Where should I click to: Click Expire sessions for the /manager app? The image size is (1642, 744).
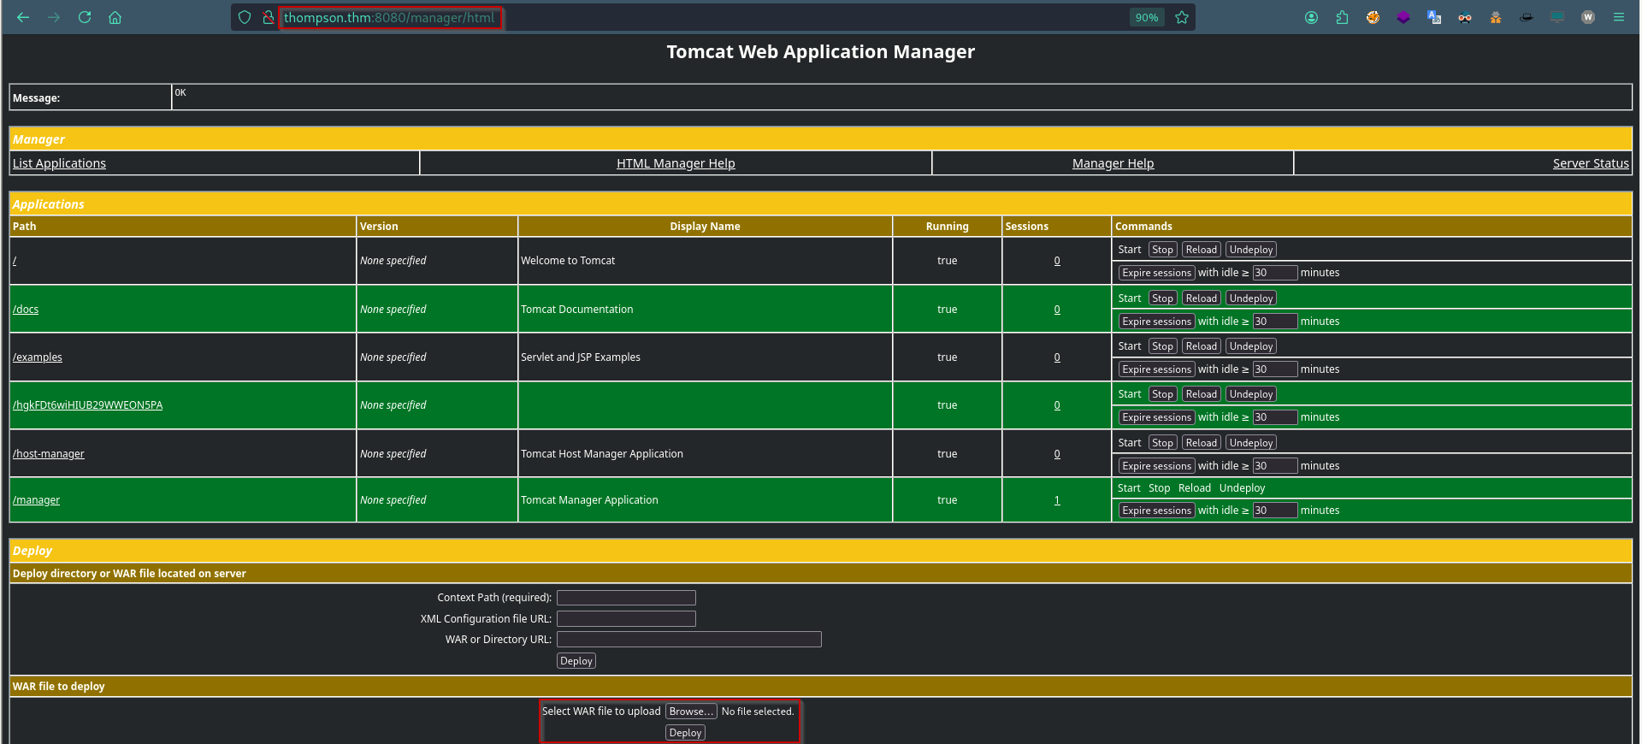(1156, 511)
